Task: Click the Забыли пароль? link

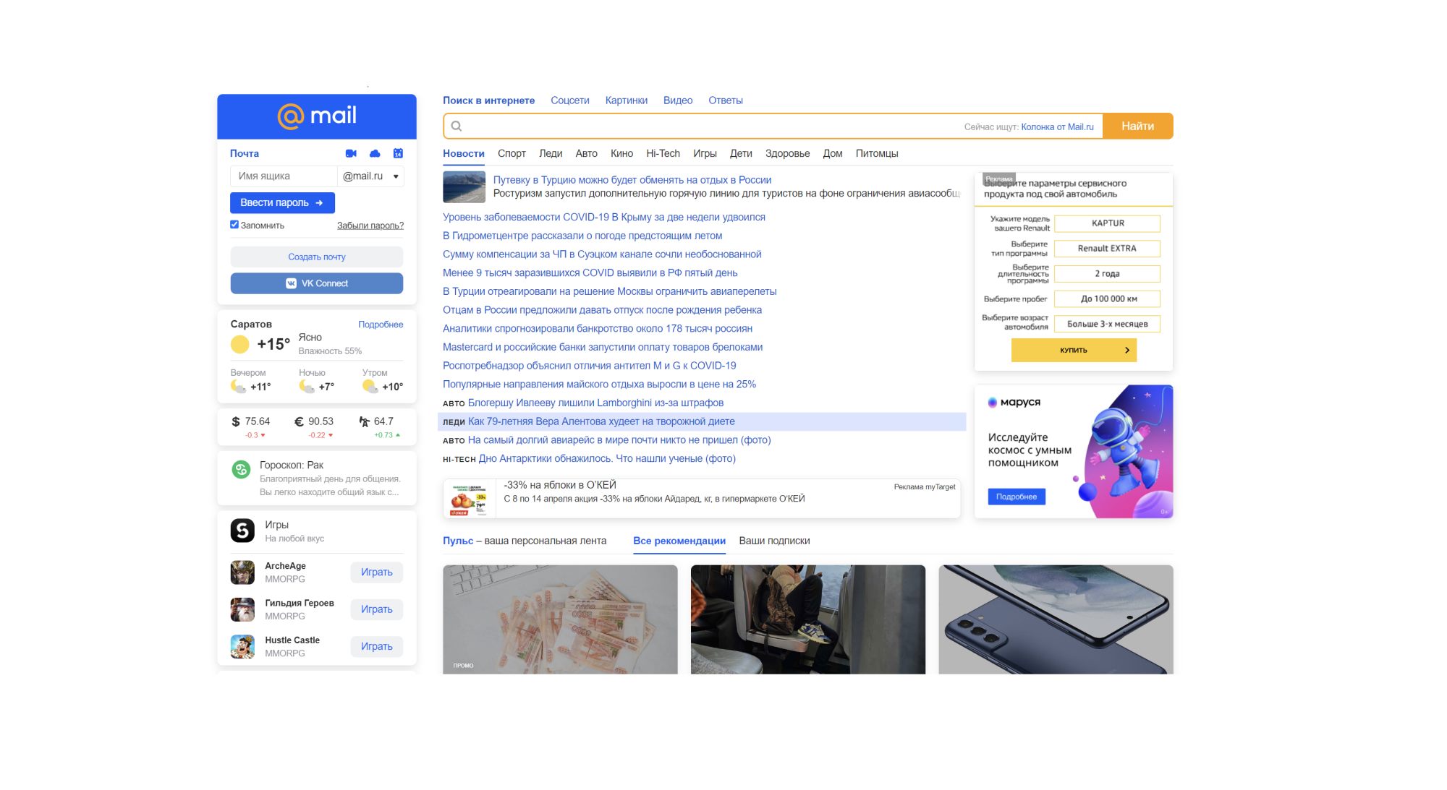Action: pos(370,226)
